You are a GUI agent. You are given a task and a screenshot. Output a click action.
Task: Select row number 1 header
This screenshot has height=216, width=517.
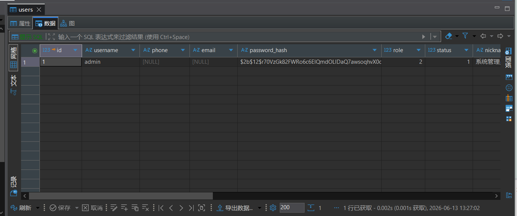(30, 62)
